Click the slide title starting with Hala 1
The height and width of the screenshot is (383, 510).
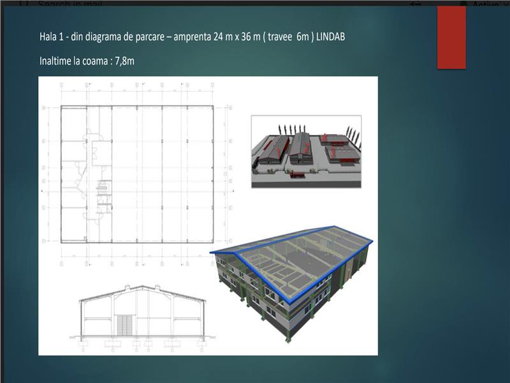(191, 36)
